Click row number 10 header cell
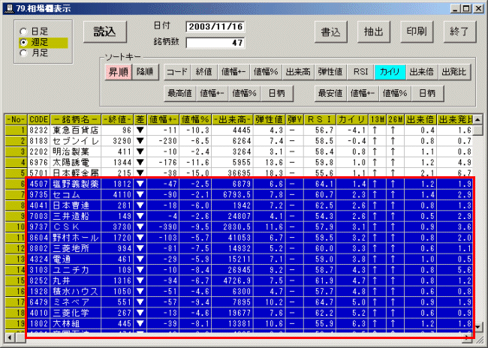The height and width of the screenshot is (348, 488). [x=17, y=227]
